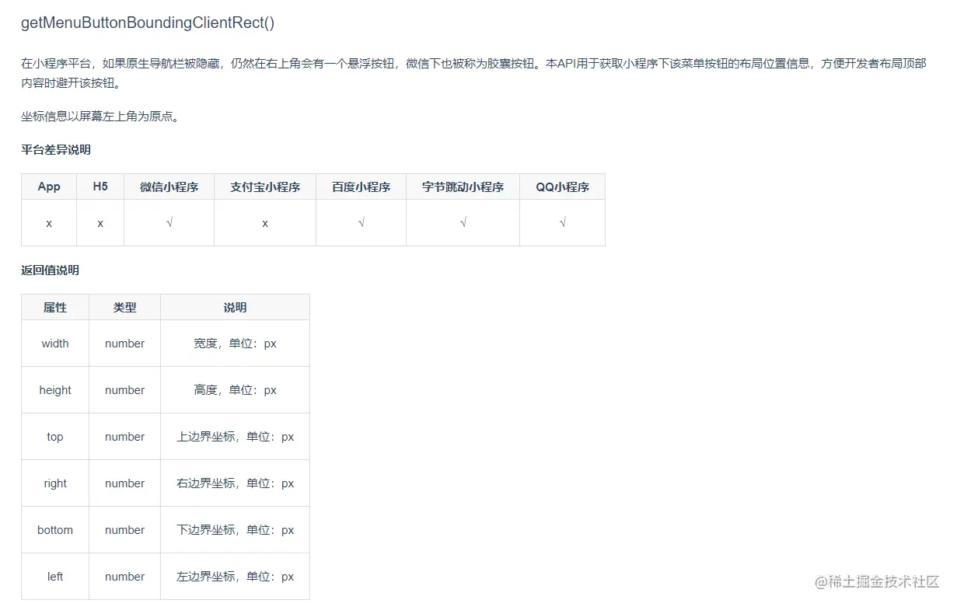The width and height of the screenshot is (957, 607).
Task: Click the 百度小程序 column header
Action: [x=361, y=187]
